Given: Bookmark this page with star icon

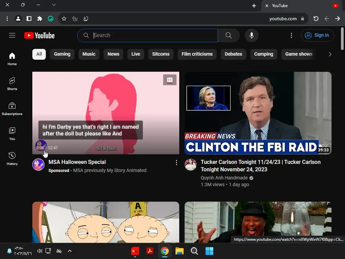Looking at the screenshot, I should [x=64, y=19].
